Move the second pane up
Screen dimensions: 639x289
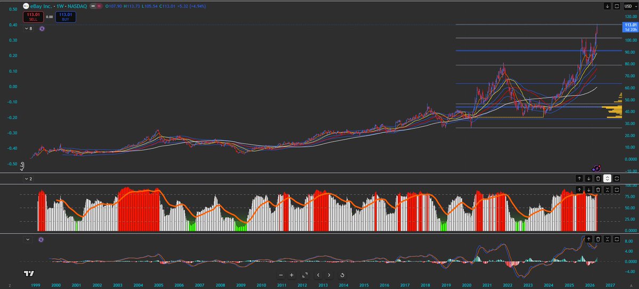click(579, 178)
